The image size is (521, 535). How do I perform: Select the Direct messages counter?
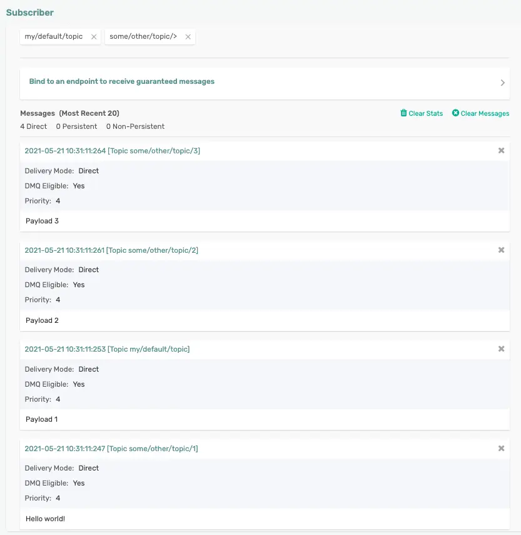33,126
